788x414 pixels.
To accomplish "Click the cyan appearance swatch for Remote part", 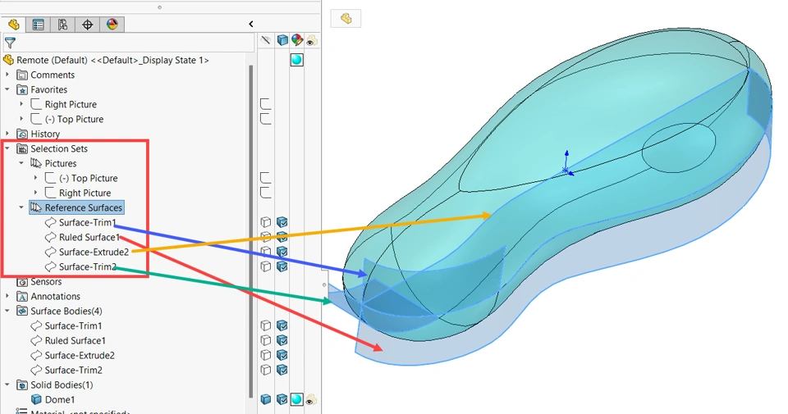I will (x=297, y=60).
